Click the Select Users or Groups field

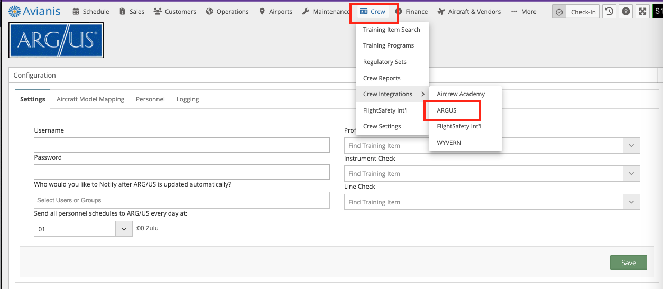181,200
